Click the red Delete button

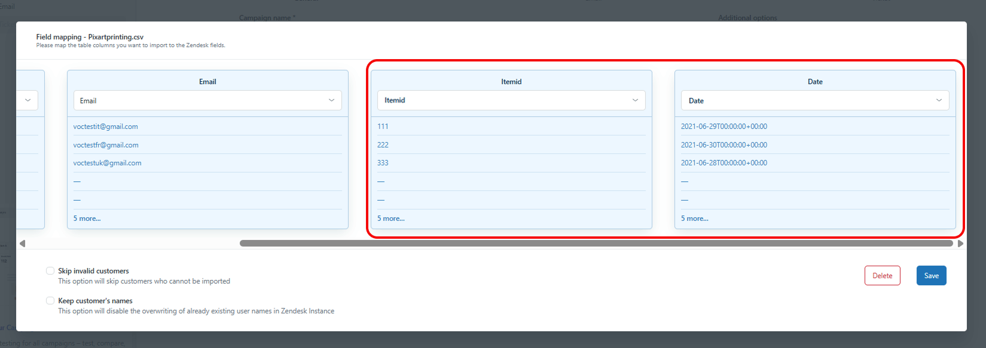(882, 275)
